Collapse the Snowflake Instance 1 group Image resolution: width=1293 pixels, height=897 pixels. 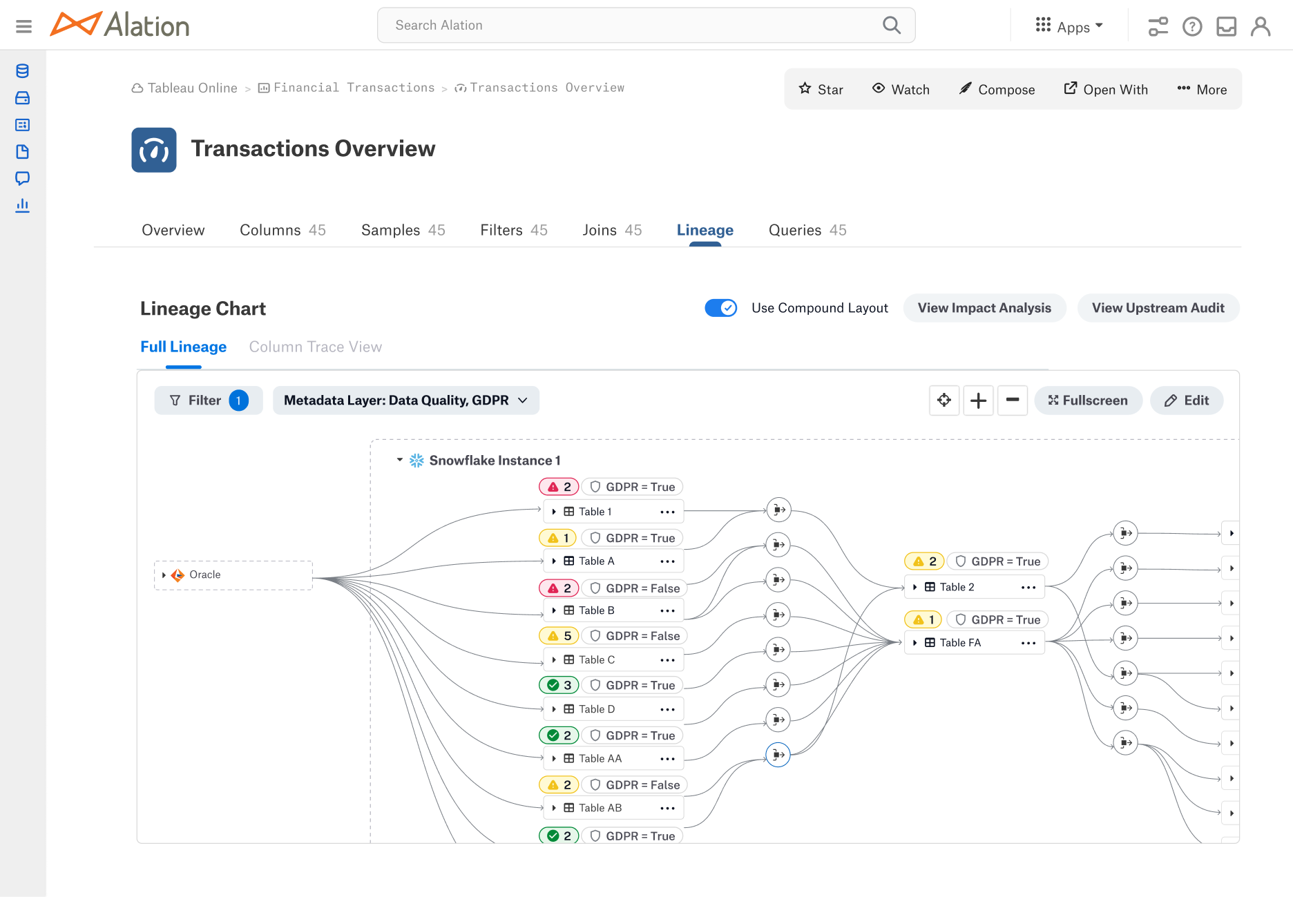[399, 460]
